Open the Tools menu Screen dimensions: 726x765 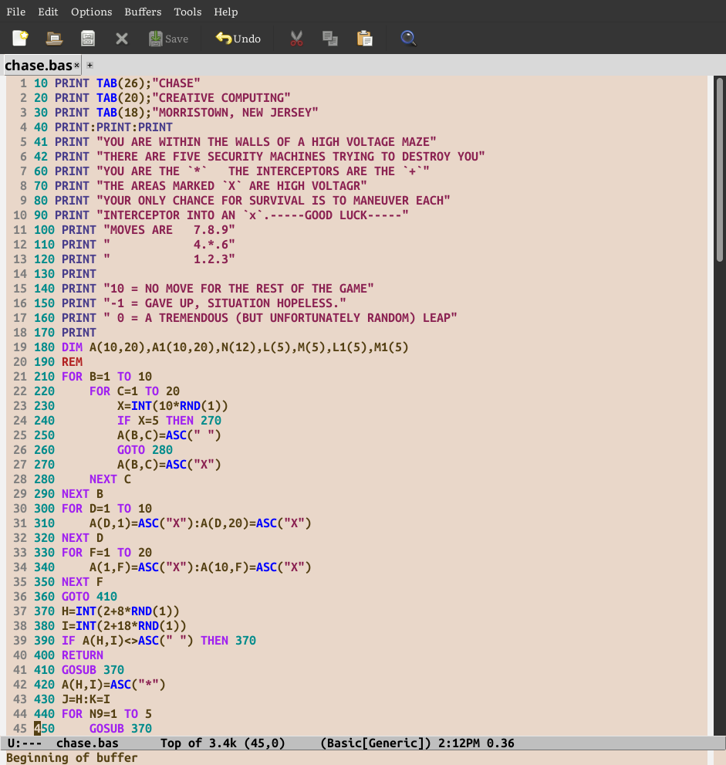tap(187, 12)
